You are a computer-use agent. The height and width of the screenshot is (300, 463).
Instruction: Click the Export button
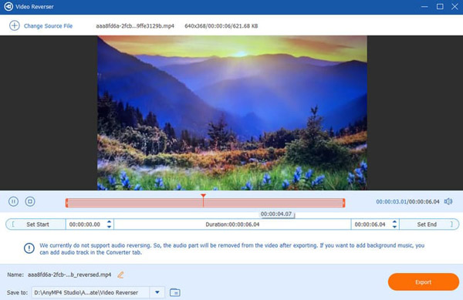424,282
